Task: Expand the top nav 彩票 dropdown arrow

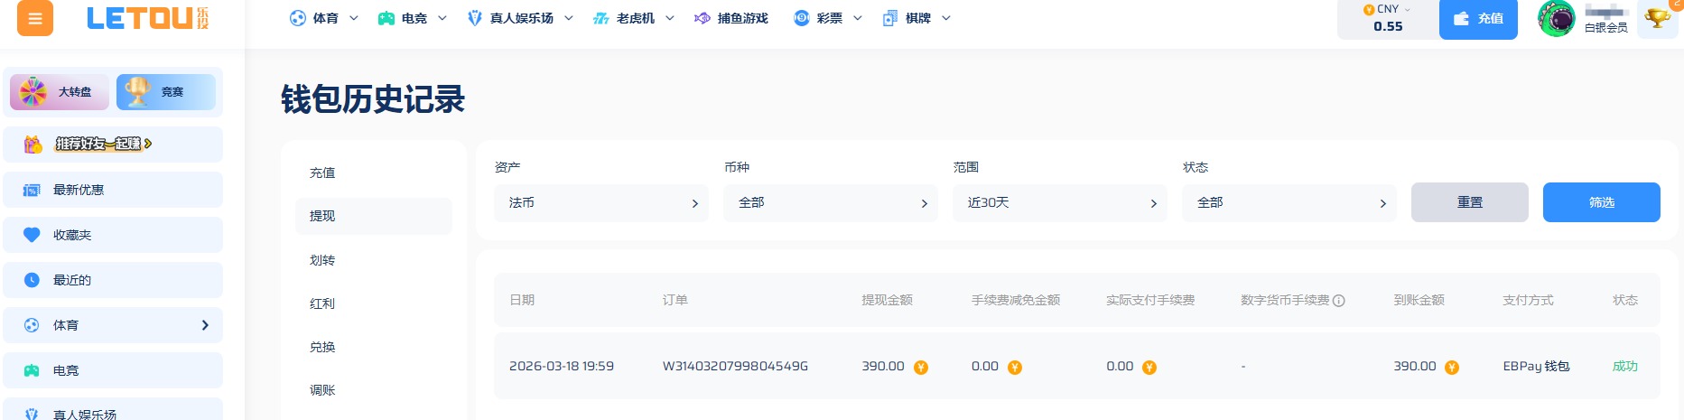Action: pyautogui.click(x=858, y=18)
